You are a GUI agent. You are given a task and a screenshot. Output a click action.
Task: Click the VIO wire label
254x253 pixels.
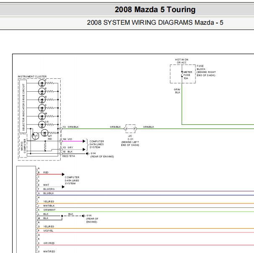69,139
